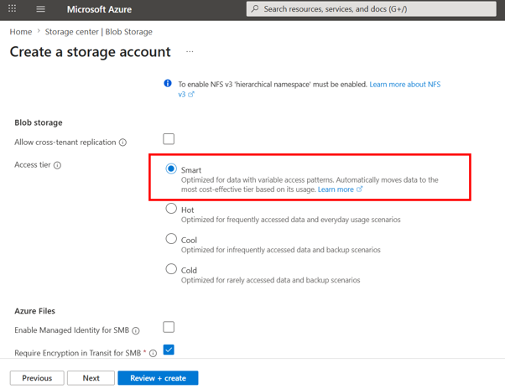The height and width of the screenshot is (389, 505).
Task: Click the Blob storage section heading
Action: [39, 122]
